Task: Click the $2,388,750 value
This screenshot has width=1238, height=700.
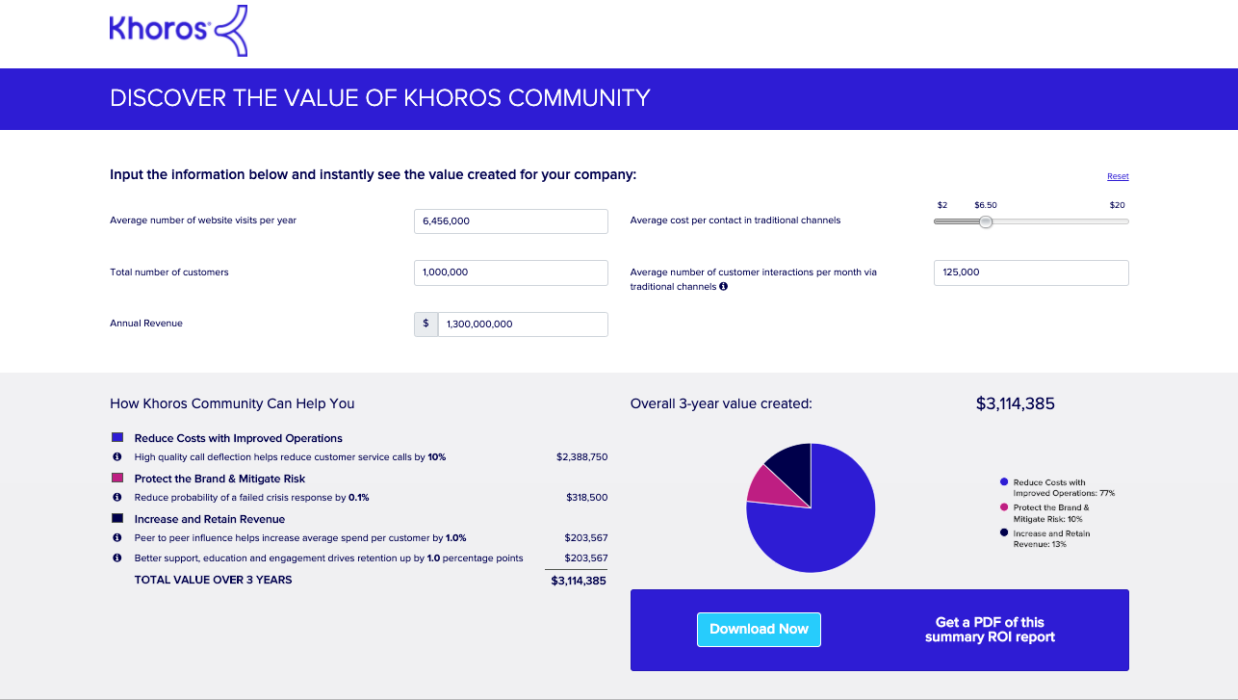Action: (x=581, y=457)
